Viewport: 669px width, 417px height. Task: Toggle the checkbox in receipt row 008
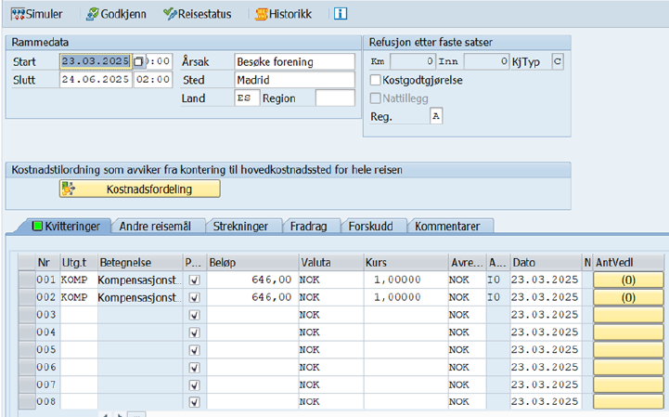(x=194, y=402)
